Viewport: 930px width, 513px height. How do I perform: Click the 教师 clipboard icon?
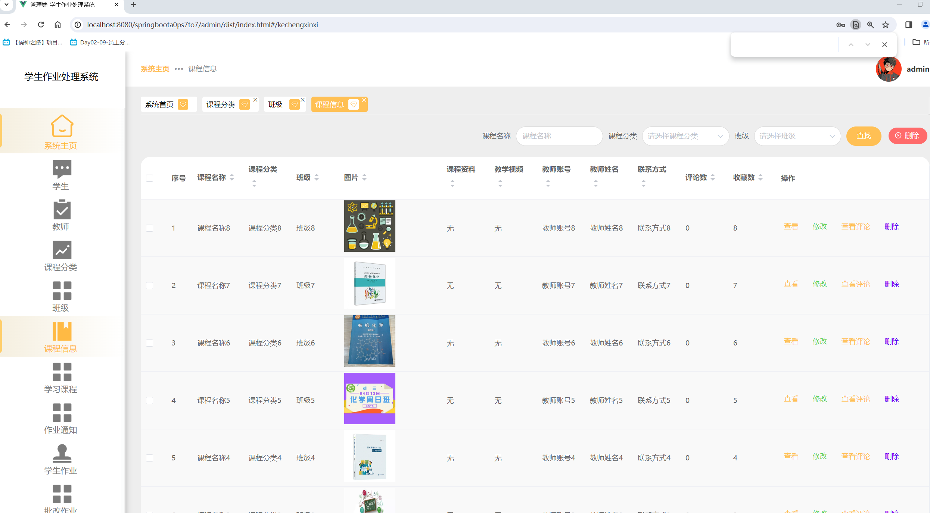pyautogui.click(x=62, y=209)
